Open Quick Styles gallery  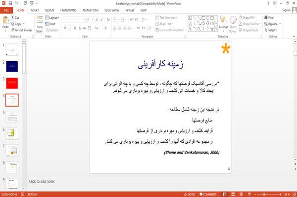(233, 25)
